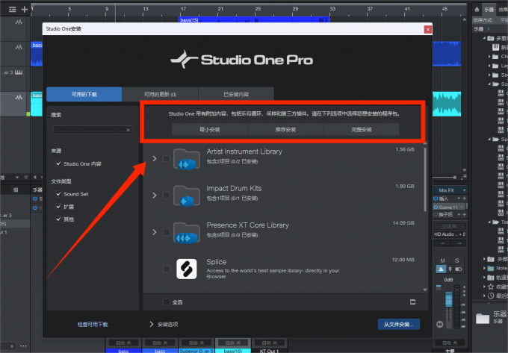Expand the Impact Drum Kits entry

(155, 195)
